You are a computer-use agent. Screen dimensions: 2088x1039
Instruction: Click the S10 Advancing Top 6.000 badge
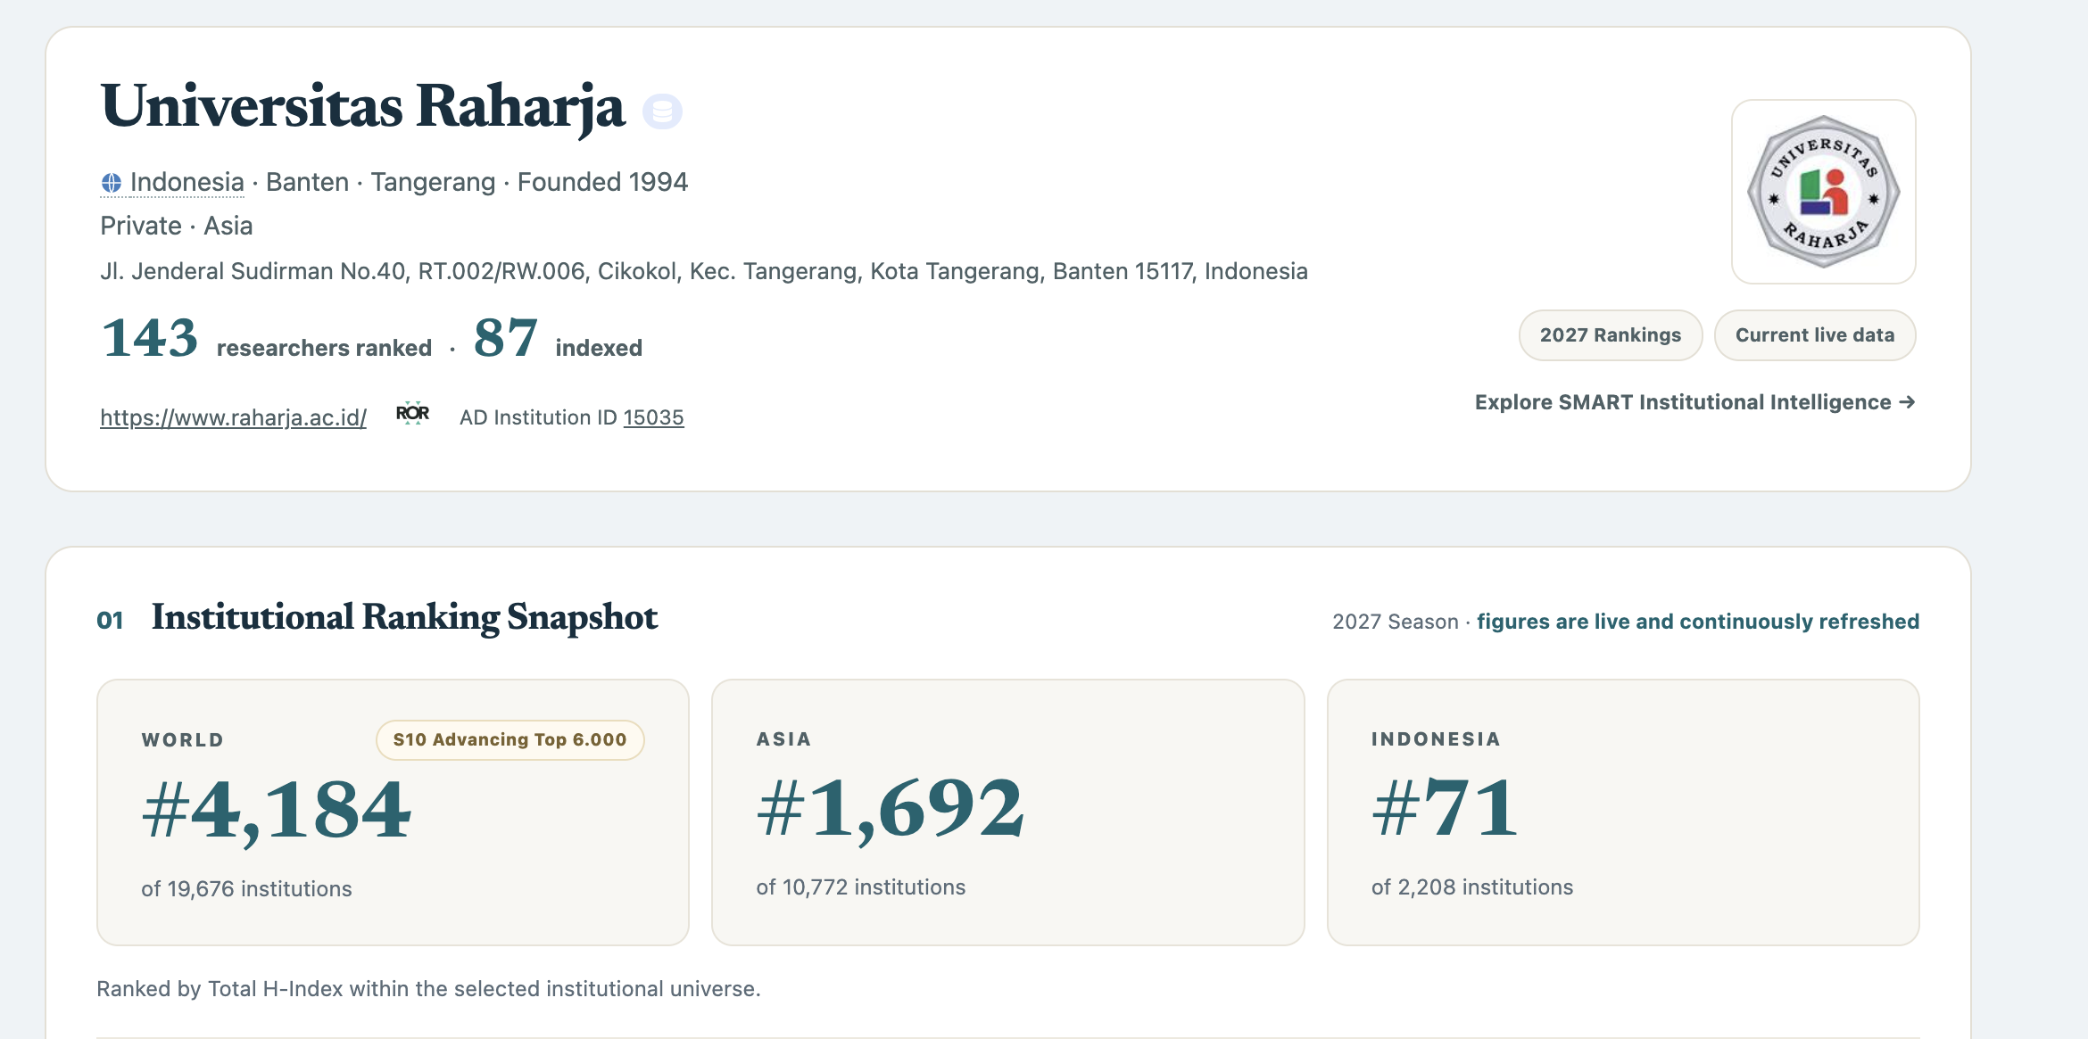pyautogui.click(x=510, y=739)
